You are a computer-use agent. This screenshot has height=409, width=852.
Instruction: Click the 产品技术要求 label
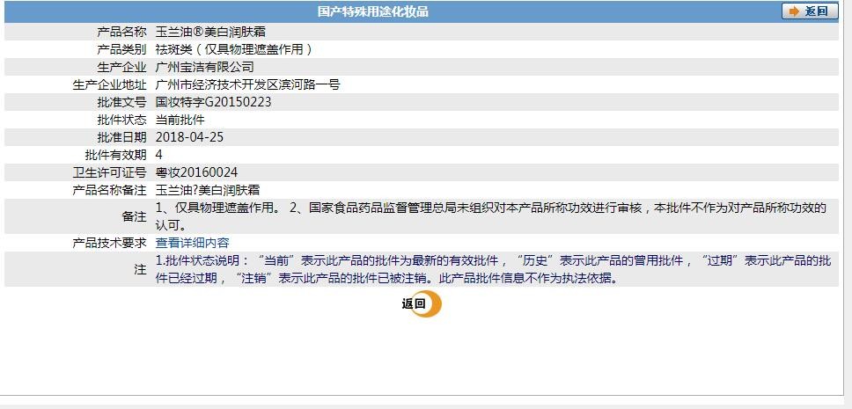point(109,243)
